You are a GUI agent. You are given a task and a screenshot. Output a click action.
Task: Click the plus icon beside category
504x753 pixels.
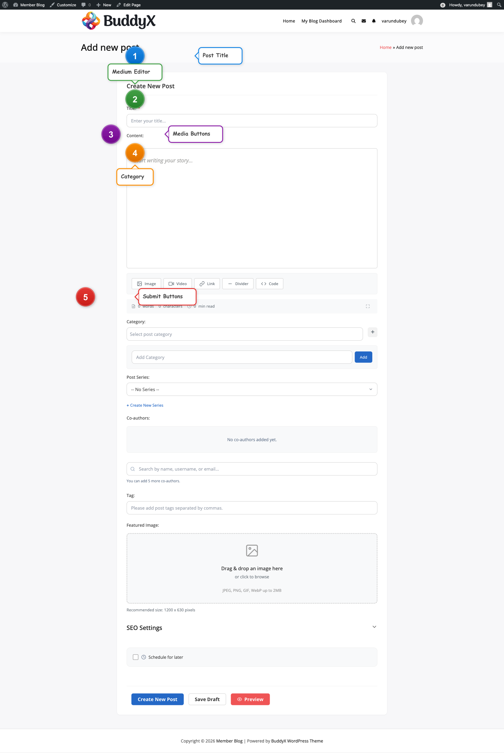point(372,332)
